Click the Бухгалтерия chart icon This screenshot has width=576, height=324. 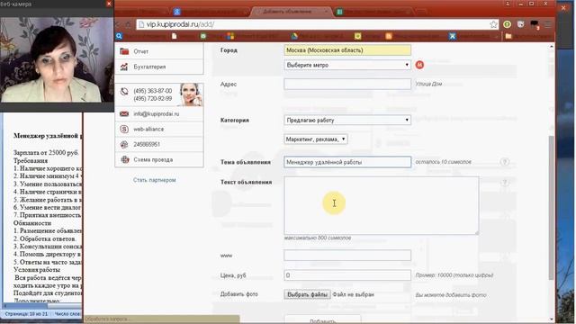click(124, 67)
